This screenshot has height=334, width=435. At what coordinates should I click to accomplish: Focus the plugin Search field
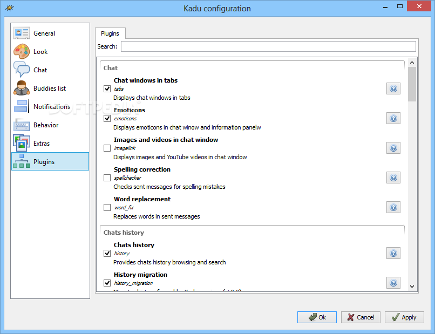268,46
